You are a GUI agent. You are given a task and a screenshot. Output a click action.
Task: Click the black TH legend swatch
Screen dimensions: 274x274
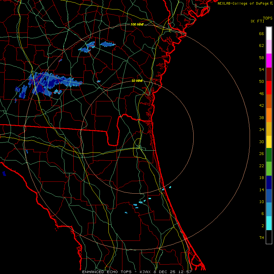click(x=269, y=237)
